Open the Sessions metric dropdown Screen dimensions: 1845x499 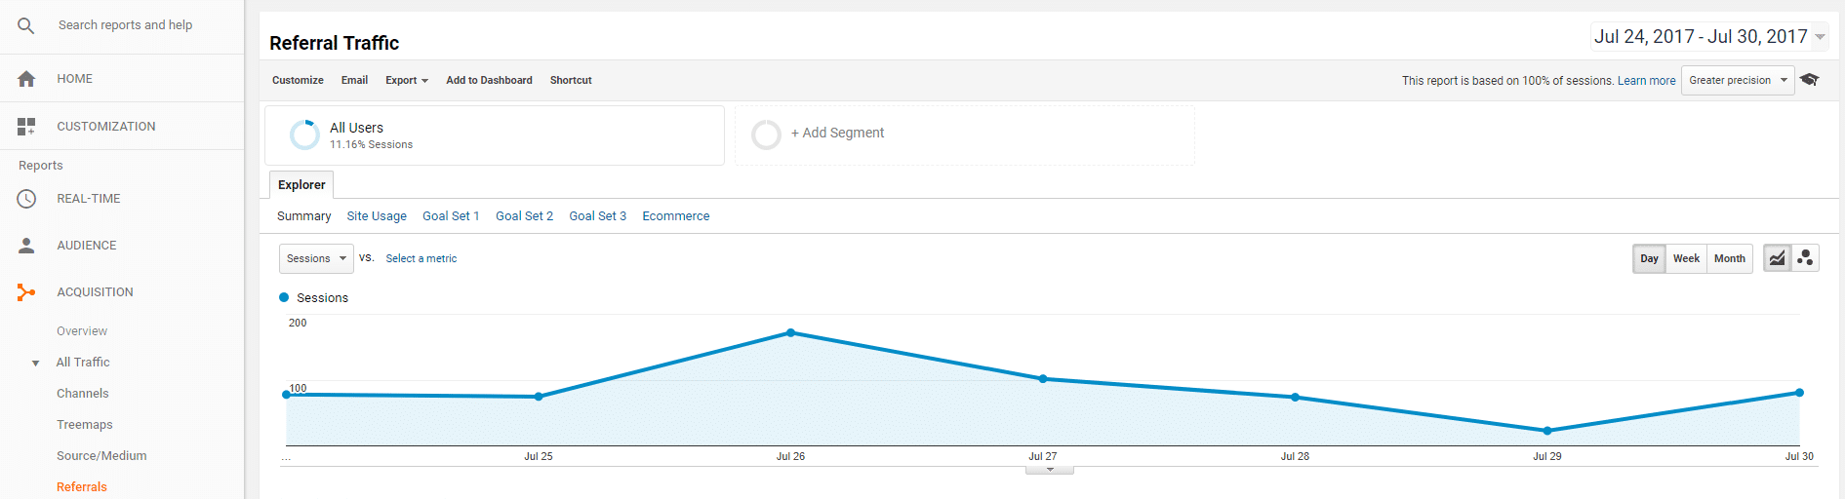(316, 258)
